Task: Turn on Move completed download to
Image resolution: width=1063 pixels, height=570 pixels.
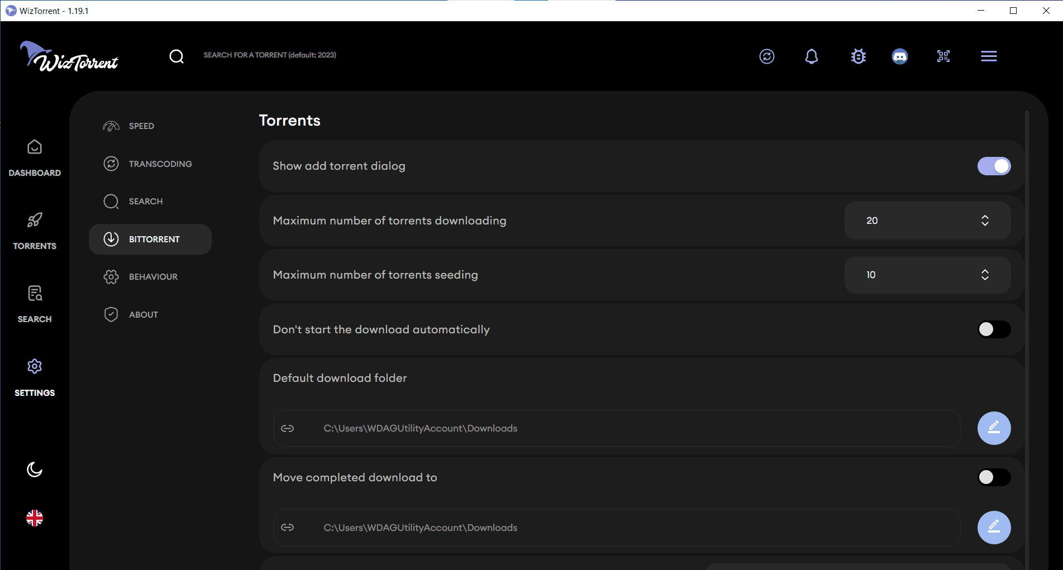Action: coord(994,477)
